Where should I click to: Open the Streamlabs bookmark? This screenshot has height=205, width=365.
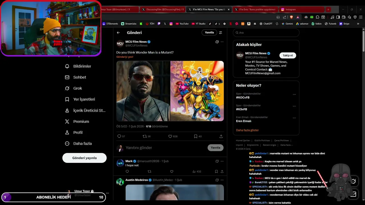click(129, 24)
